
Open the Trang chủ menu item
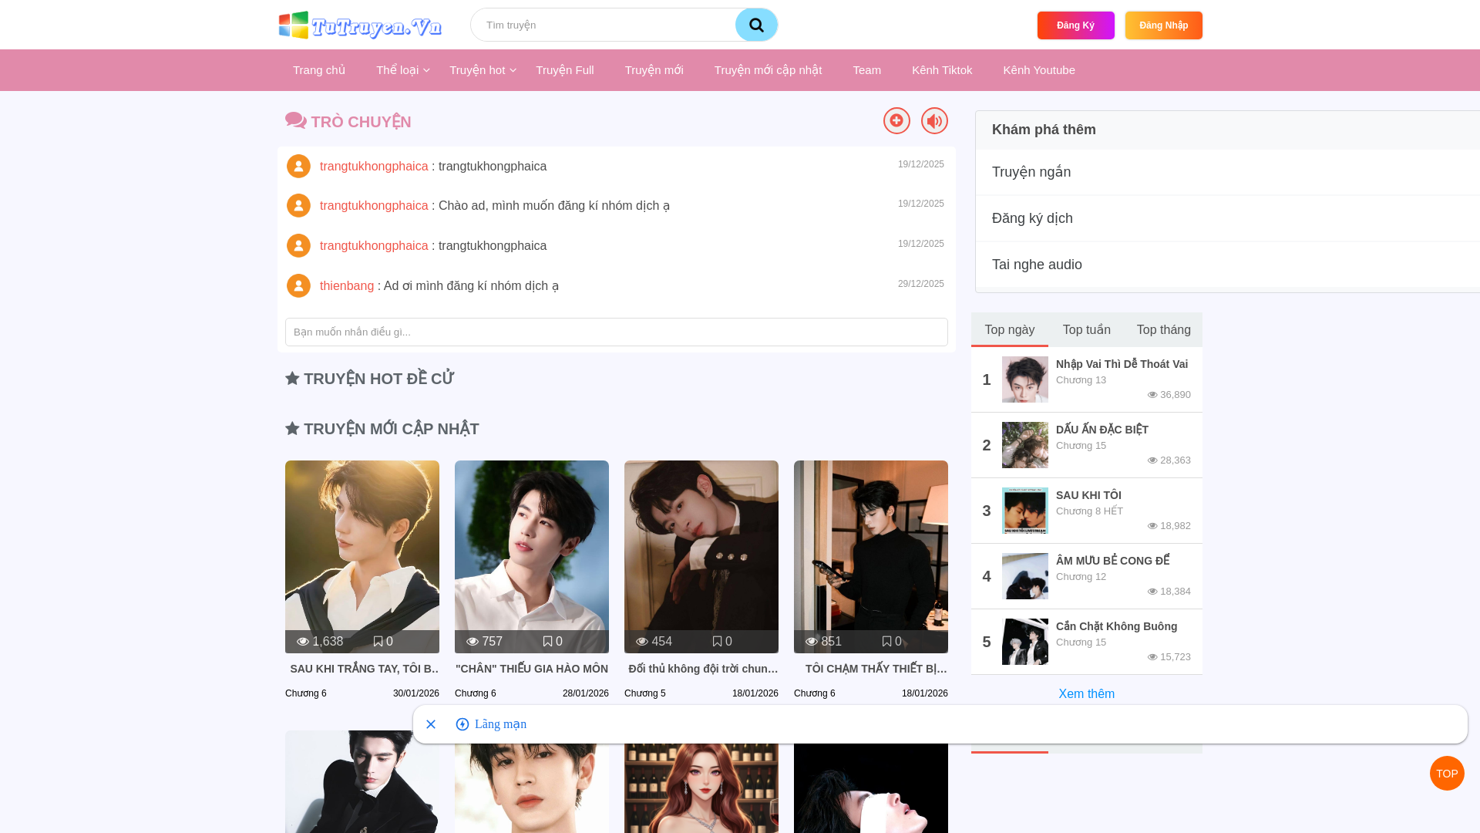319,70
